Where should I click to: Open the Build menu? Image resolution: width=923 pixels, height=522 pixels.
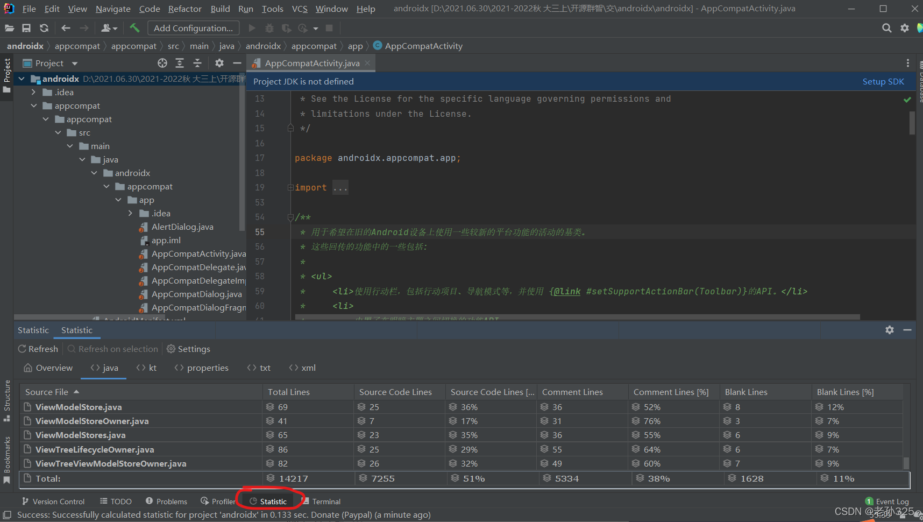(220, 9)
